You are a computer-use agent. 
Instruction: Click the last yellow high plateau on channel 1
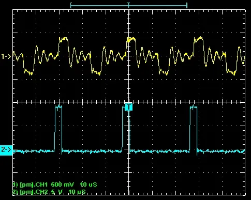[198, 39]
